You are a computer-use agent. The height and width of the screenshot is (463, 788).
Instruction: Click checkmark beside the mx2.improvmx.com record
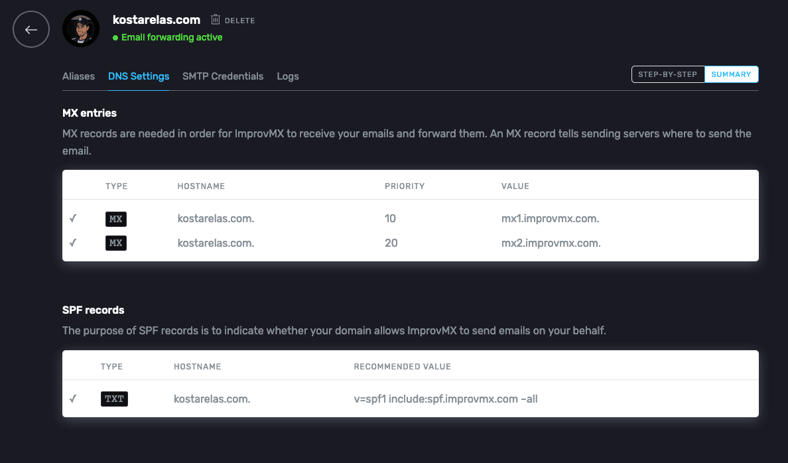73,243
